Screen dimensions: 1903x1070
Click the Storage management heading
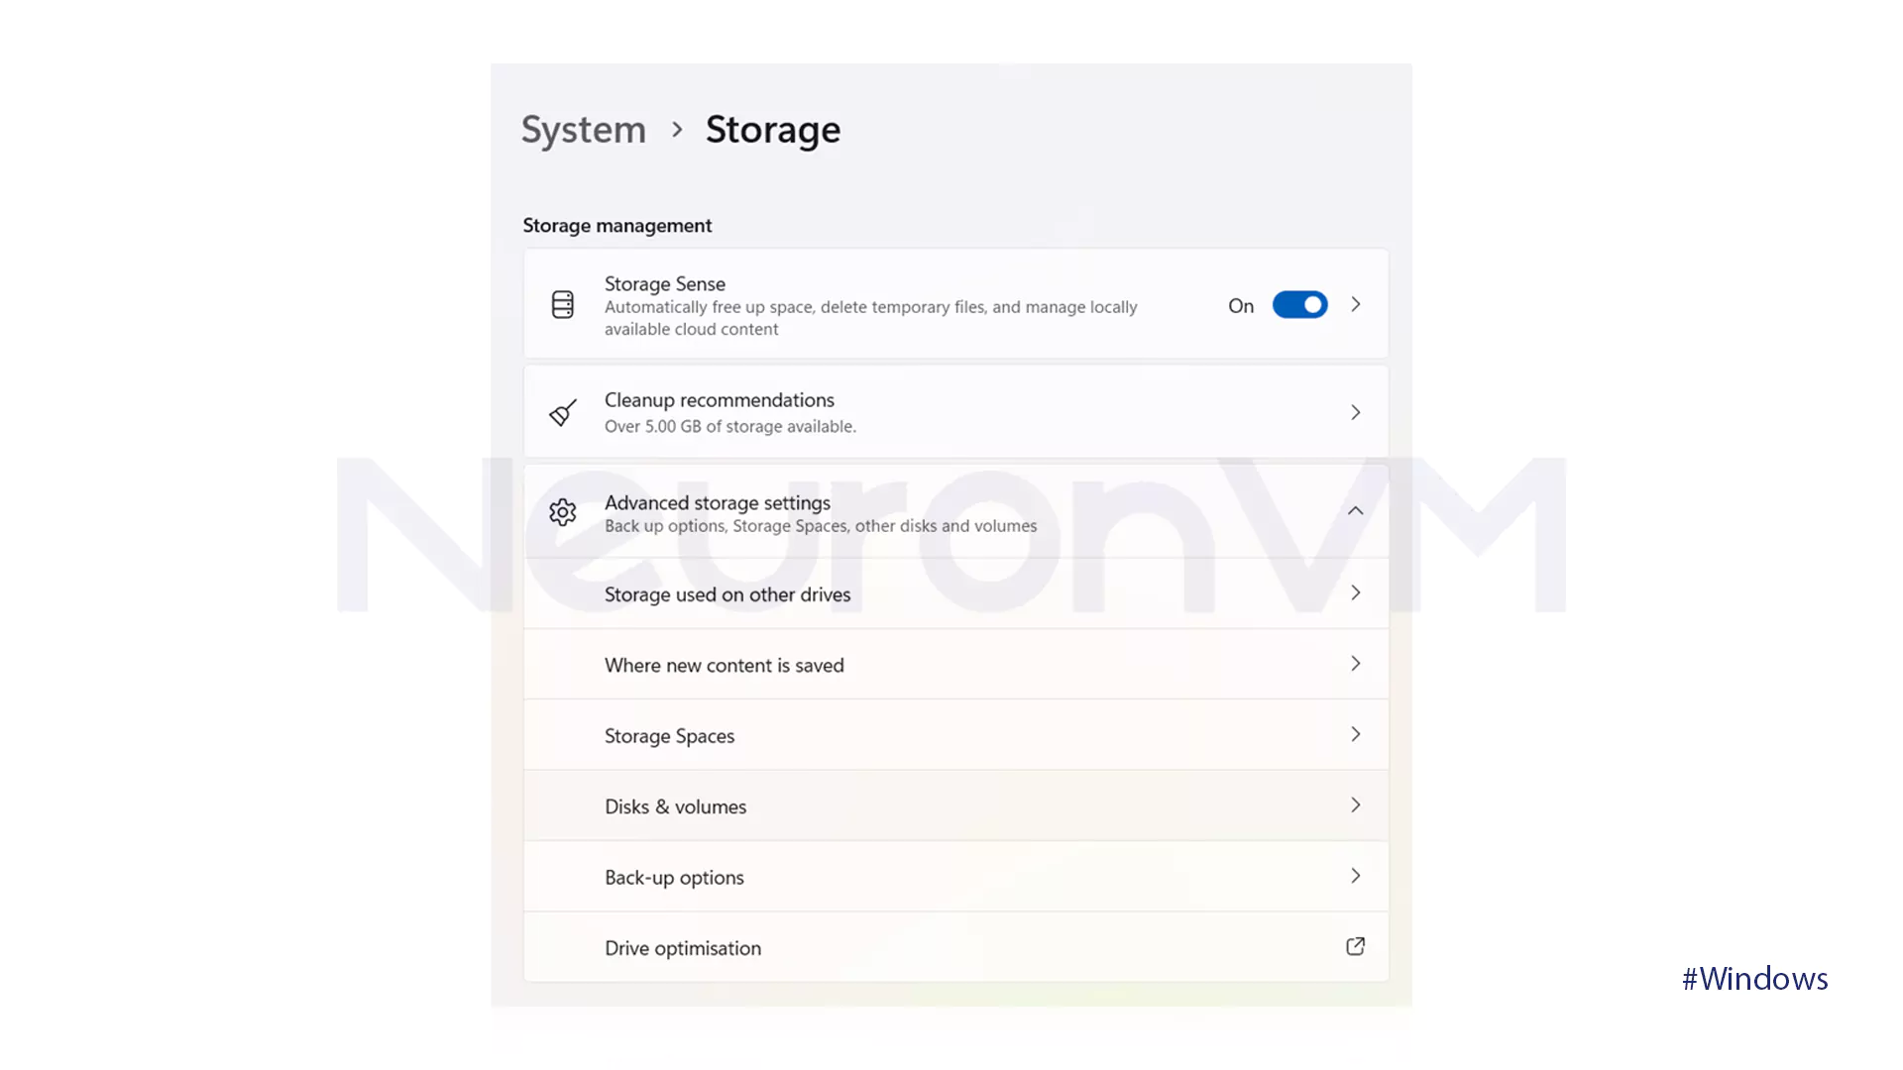point(617,226)
